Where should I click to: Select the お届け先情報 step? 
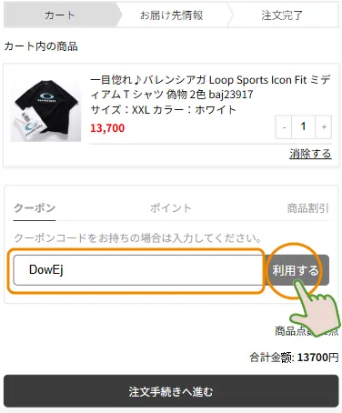[x=172, y=15]
